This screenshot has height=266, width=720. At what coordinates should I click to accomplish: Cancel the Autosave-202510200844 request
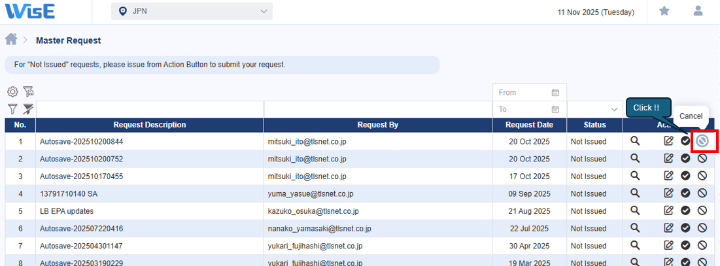click(x=702, y=141)
